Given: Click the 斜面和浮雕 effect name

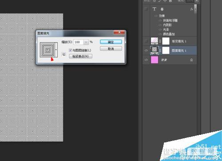Looking at the screenshot, I should point(170,20).
